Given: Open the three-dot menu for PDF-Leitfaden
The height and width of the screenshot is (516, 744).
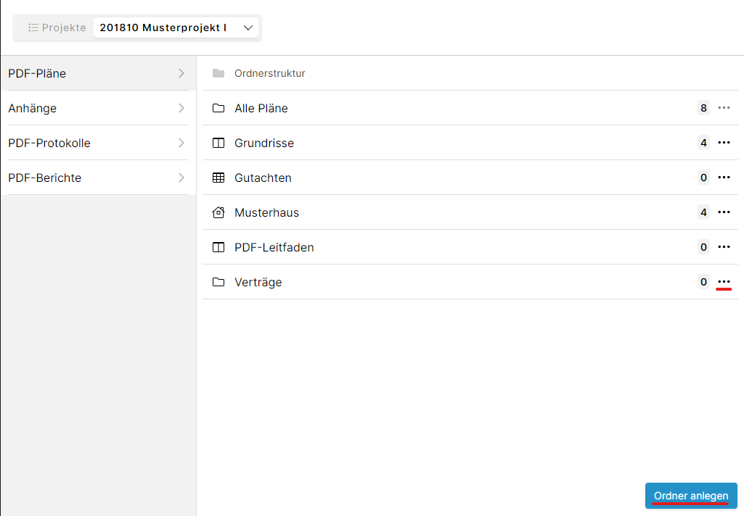Looking at the screenshot, I should coord(724,247).
